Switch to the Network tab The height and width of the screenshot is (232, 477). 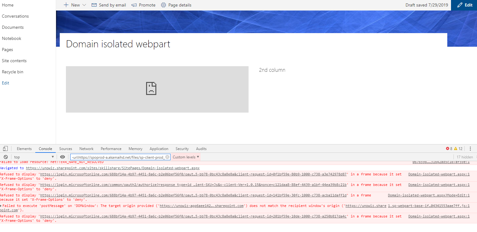(x=86, y=148)
